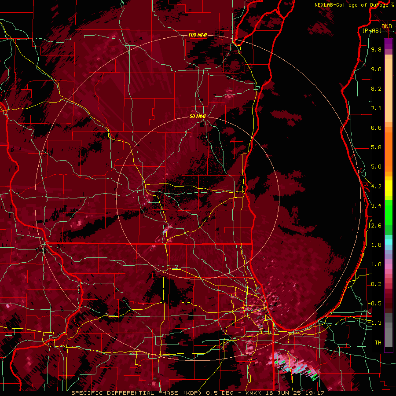Click the 9.0 scale value
This screenshot has width=396, height=396.
pos(376,69)
